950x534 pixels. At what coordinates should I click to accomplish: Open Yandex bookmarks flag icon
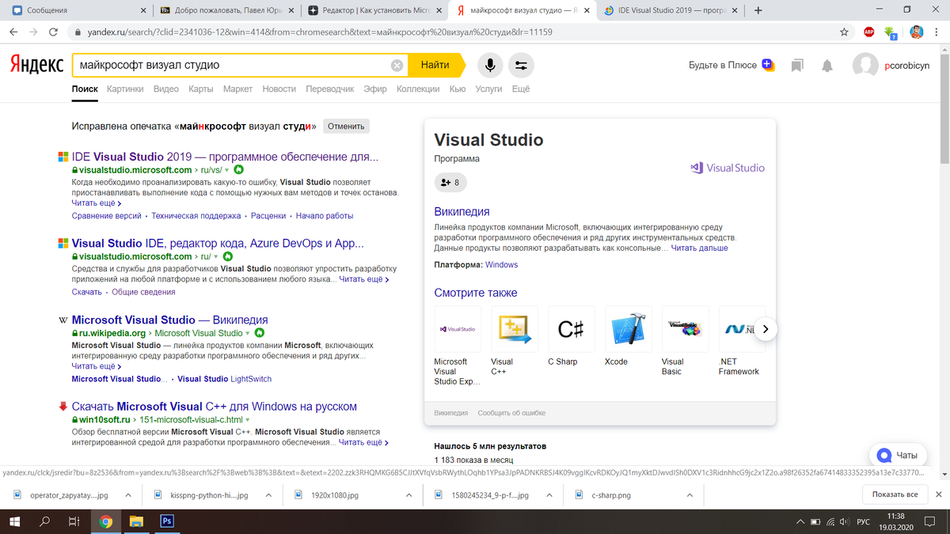(x=797, y=65)
